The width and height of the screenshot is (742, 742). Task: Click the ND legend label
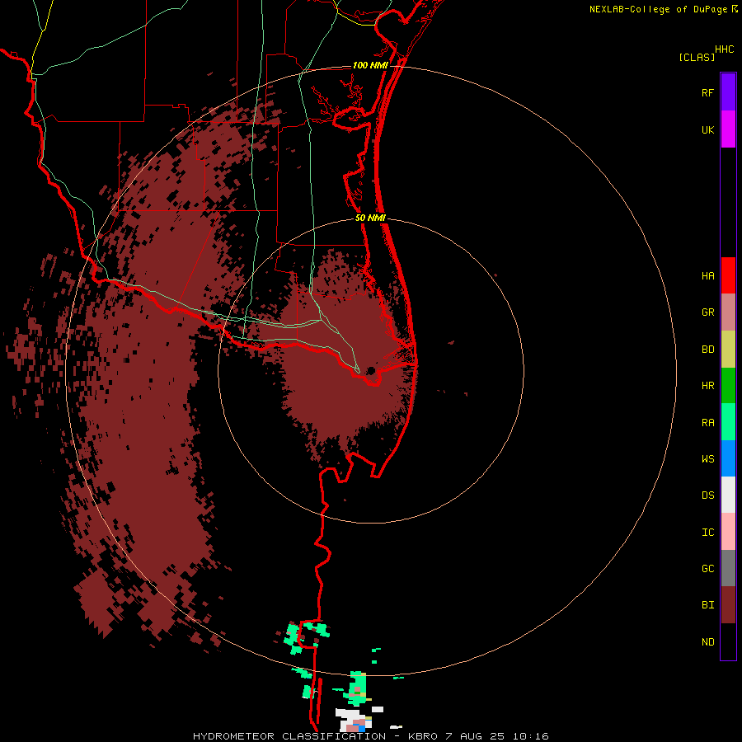coord(707,642)
